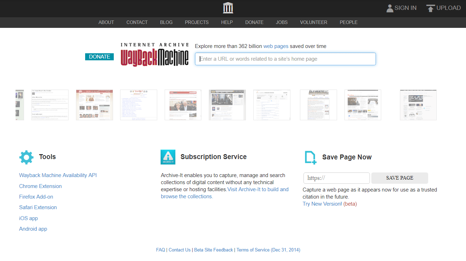Open the plain text document thumbnail

(x=50, y=105)
